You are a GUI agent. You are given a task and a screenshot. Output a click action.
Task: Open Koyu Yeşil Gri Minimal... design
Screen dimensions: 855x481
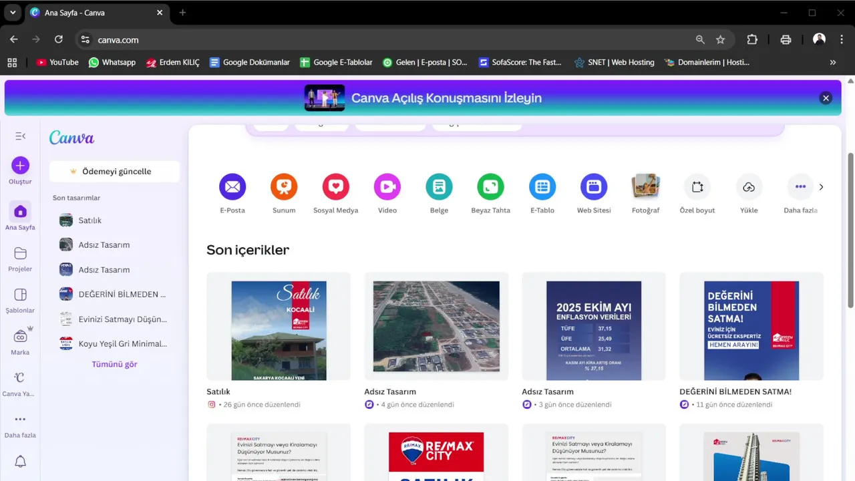pyautogui.click(x=114, y=343)
